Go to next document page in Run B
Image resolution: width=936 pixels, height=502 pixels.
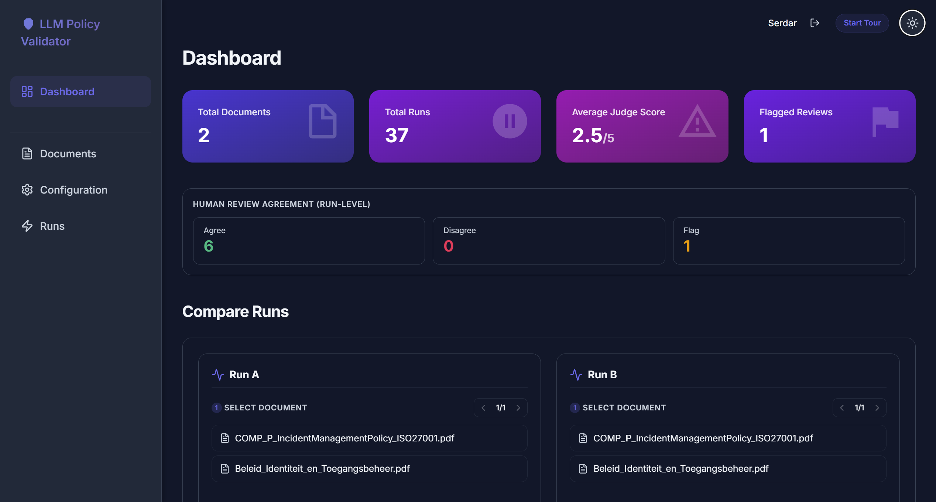[x=877, y=408]
